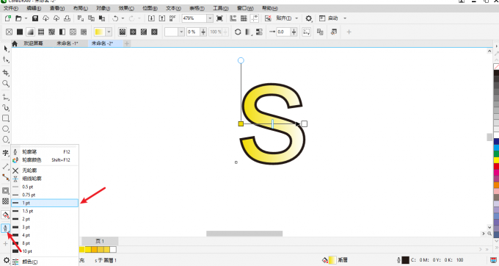Click the Publish to PDF icon
The image size is (499, 266).
(x=172, y=18)
